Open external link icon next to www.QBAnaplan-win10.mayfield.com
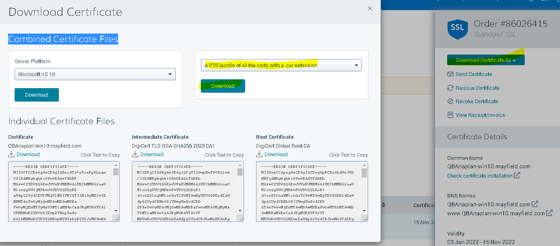Screen dimensions: 560x246 (549, 213)
